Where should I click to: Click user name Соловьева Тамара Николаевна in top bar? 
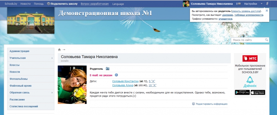212,4
